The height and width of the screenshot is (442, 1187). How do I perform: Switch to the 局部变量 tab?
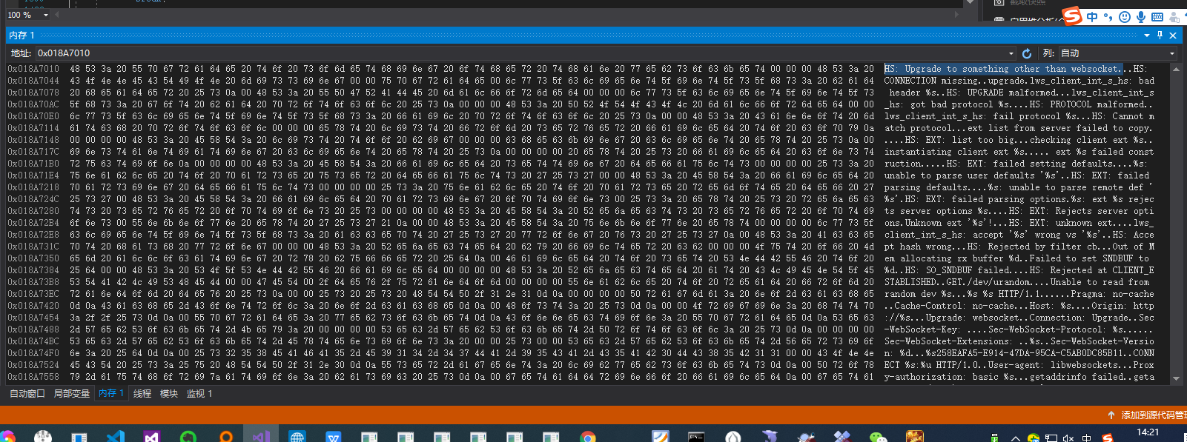[x=72, y=394]
